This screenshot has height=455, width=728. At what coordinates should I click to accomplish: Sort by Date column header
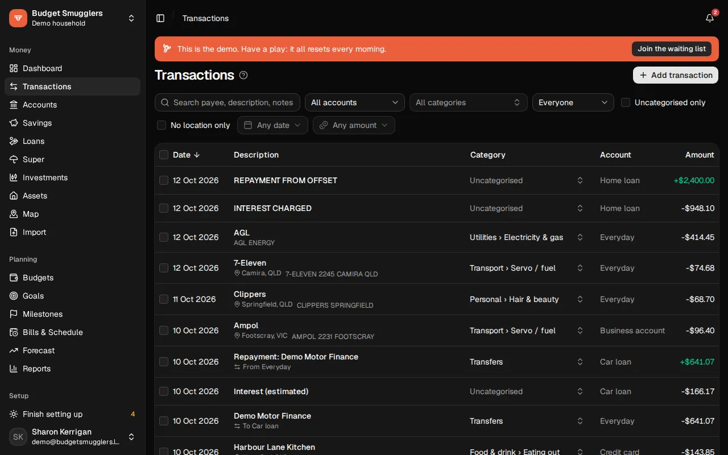point(187,155)
